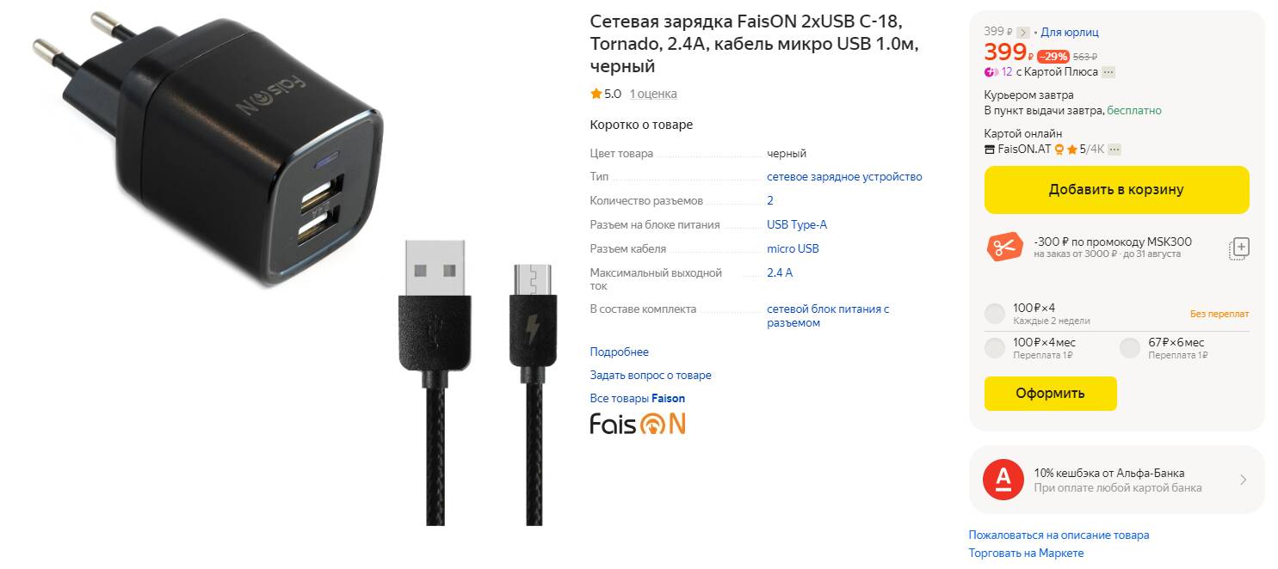
Task: Open 'Подробнее' product details link
Action: pos(619,352)
